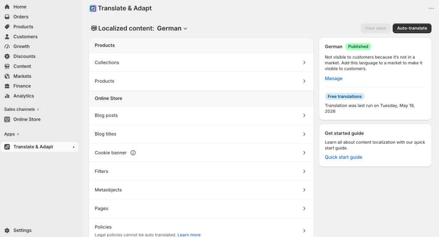Click the pin dot beside Translate & Adapt
This screenshot has height=237, width=439.
[74, 147]
